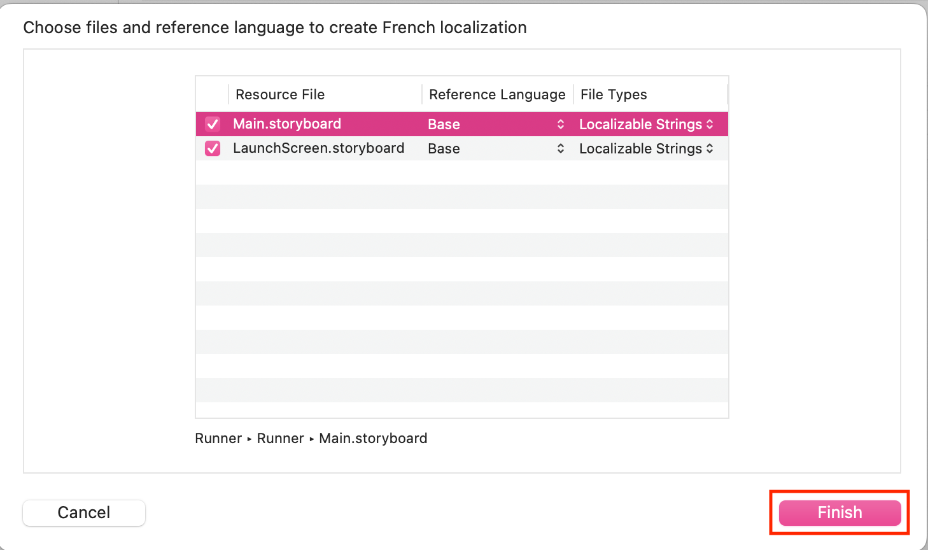The image size is (928, 550).
Task: Click the blank checkbox column header
Action: click(x=212, y=94)
